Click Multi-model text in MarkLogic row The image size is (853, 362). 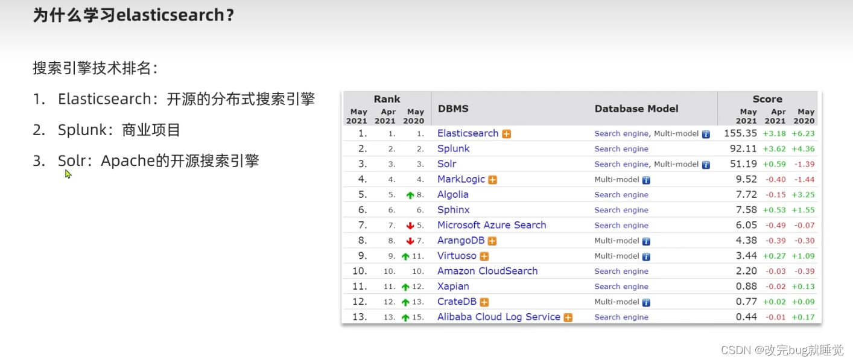pyautogui.click(x=617, y=180)
